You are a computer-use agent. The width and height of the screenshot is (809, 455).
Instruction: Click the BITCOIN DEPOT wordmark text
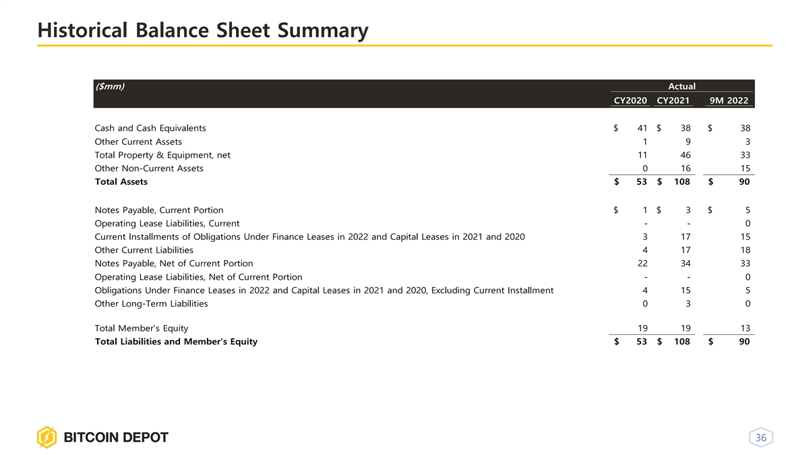click(x=116, y=437)
